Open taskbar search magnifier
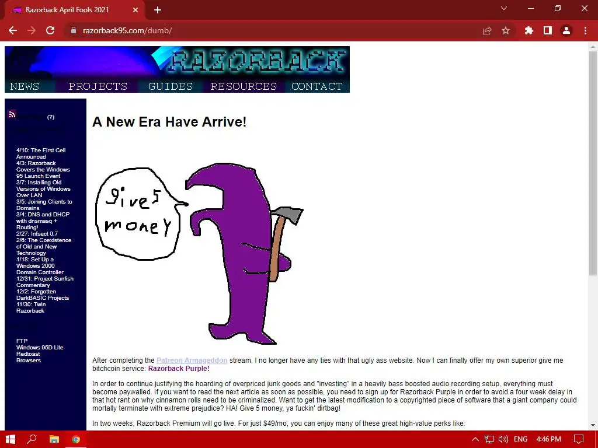This screenshot has width=598, height=448. click(x=32, y=439)
